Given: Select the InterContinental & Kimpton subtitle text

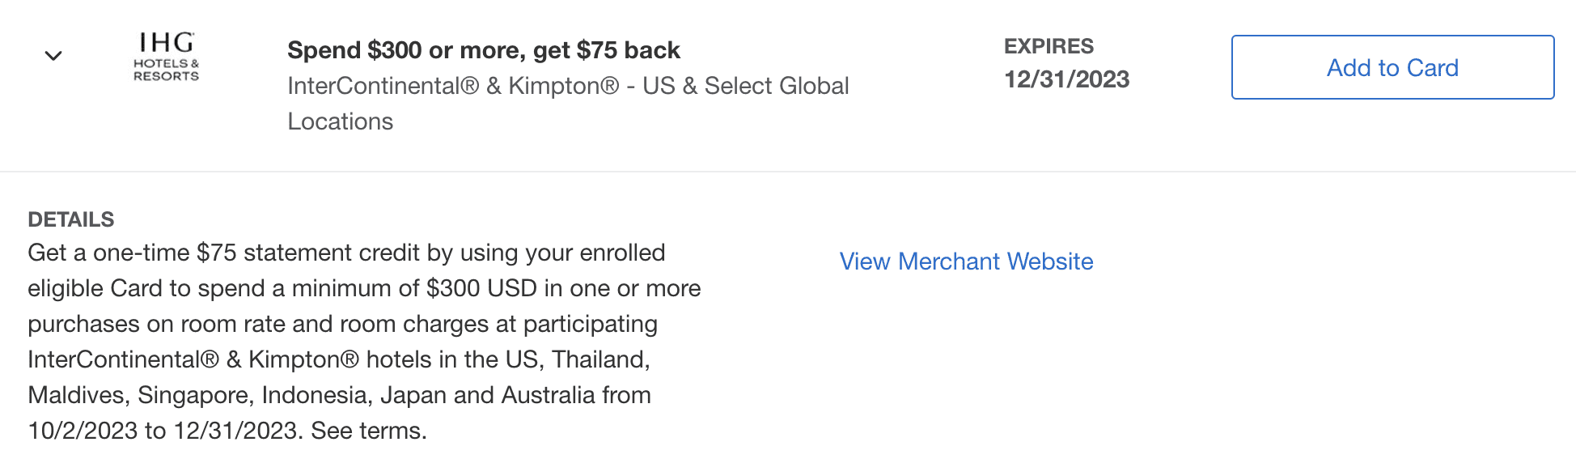Looking at the screenshot, I should coord(568,85).
